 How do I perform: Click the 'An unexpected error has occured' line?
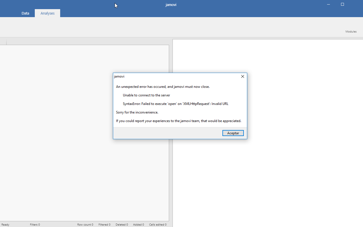click(163, 87)
